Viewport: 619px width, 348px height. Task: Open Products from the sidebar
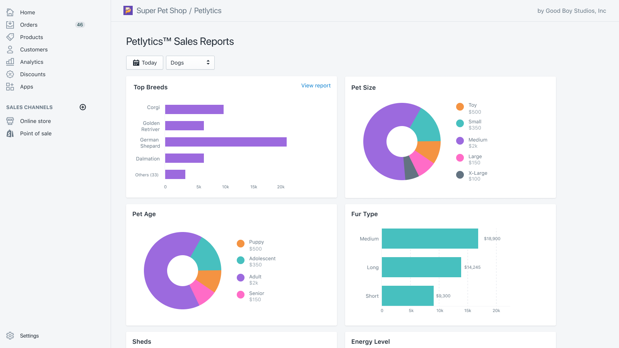point(10,37)
